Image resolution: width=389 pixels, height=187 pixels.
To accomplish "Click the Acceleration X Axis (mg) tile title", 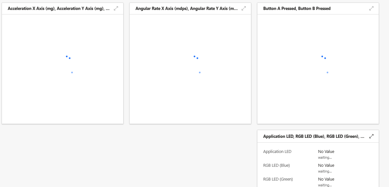I will point(58,9).
